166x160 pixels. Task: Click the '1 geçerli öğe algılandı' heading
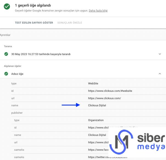coord(33,5)
